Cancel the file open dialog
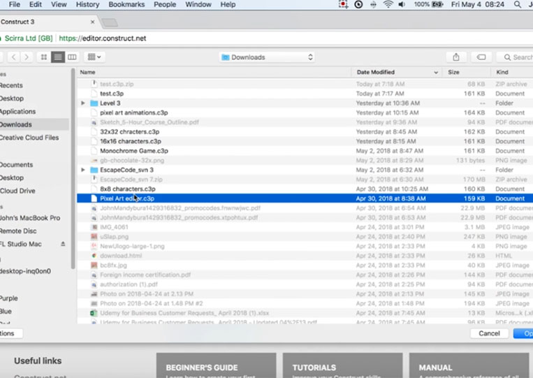Screen dimensions: 533x378 click(489, 333)
